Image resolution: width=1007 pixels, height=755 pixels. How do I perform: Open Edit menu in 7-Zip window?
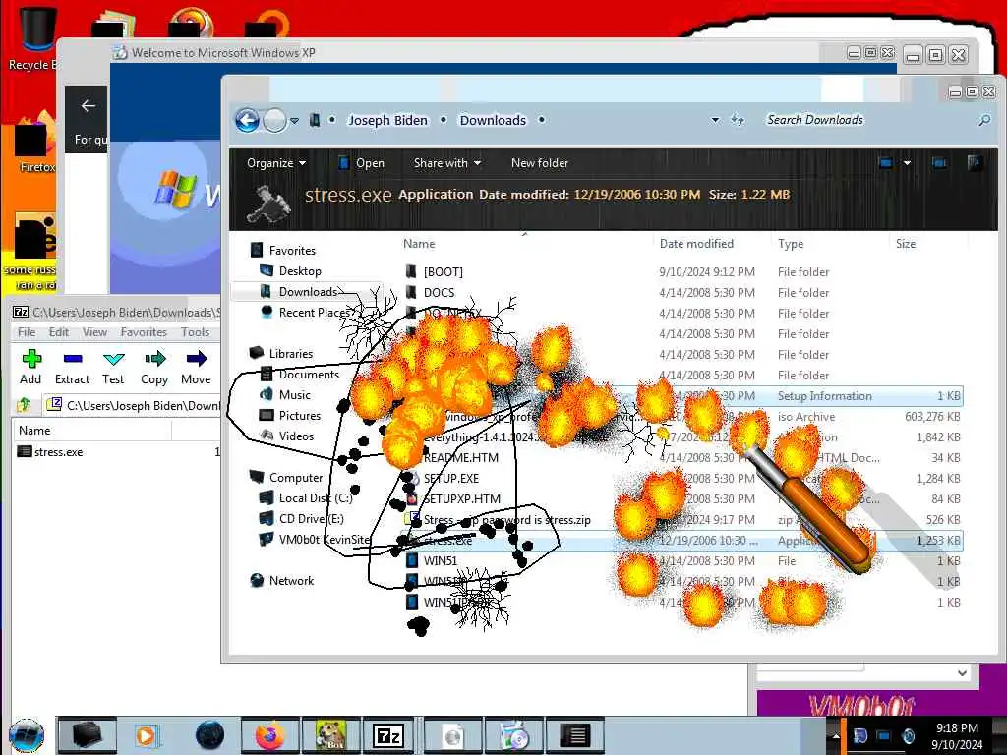[x=58, y=332]
